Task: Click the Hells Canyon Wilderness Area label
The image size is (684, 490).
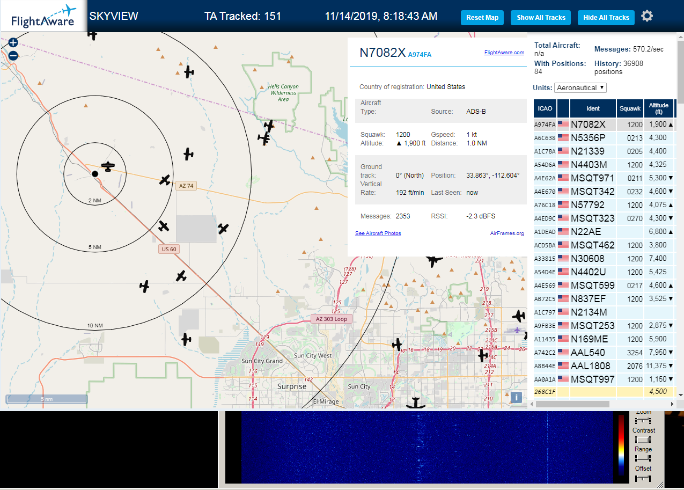Action: pos(283,93)
